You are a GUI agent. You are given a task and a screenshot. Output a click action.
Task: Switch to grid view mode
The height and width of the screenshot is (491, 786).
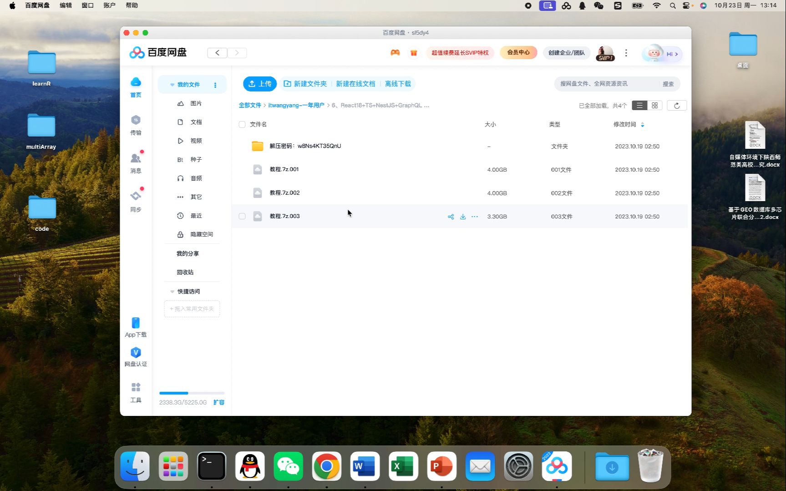[x=654, y=106]
